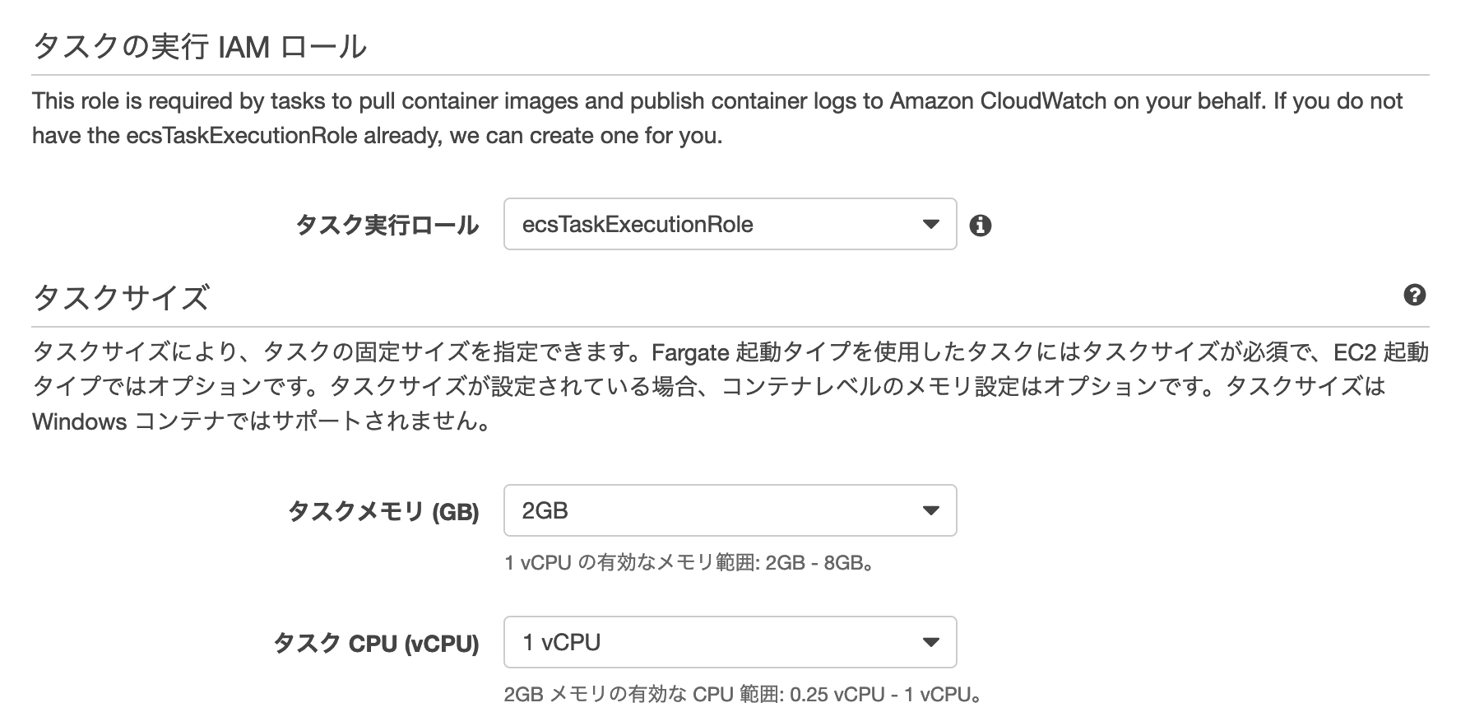This screenshot has width=1484, height=726.
Task: Click "Amazon CloudWatch" in the role description
Action: click(x=997, y=101)
